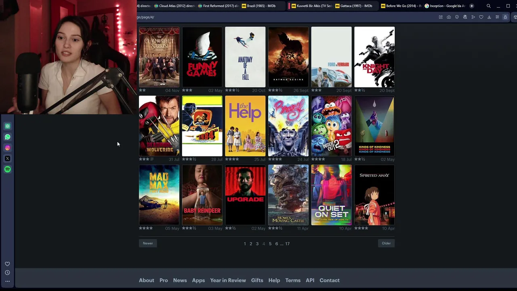
Task: Open easy setup sliders icon
Action: click(497, 17)
